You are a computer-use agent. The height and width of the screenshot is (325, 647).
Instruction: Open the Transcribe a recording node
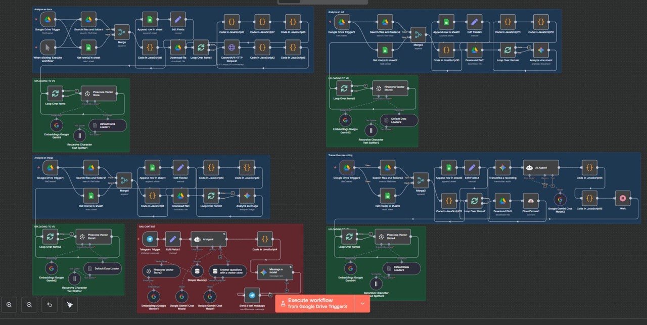pos(502,167)
